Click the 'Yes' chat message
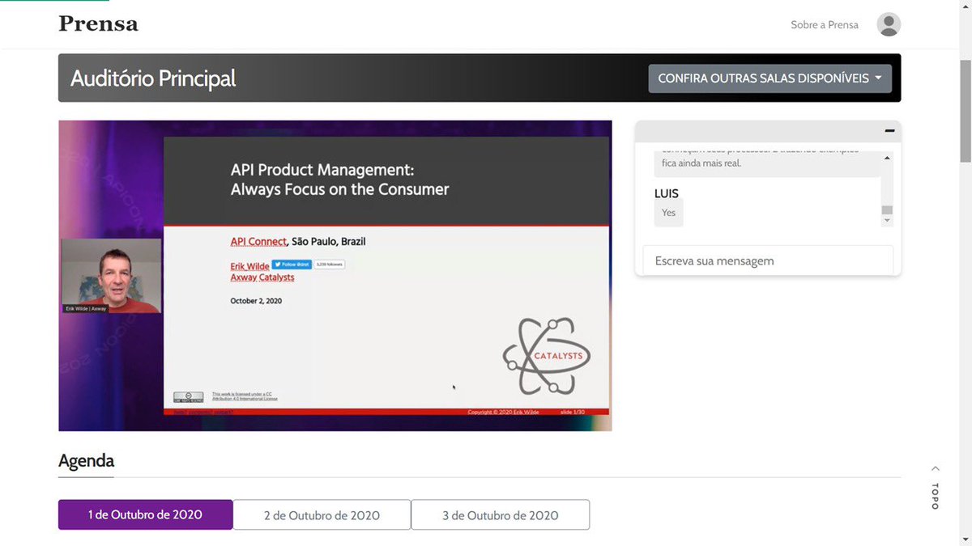Screen dimensions: 972x546 pos(668,212)
